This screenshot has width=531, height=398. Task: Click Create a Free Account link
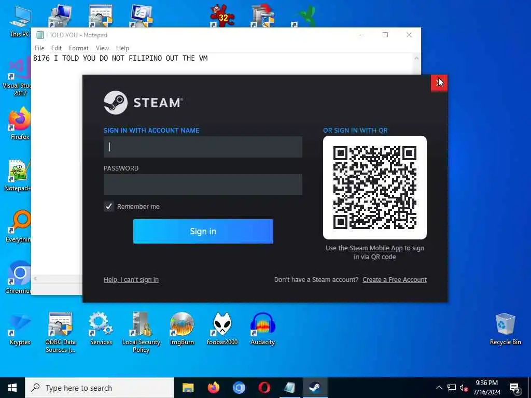point(395,279)
